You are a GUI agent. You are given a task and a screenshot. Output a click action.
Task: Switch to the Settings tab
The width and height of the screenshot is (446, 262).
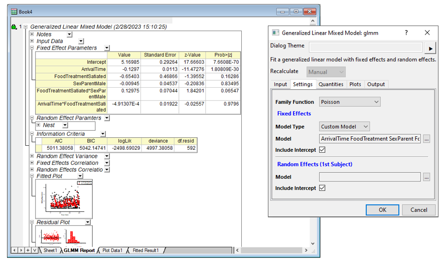(x=303, y=84)
